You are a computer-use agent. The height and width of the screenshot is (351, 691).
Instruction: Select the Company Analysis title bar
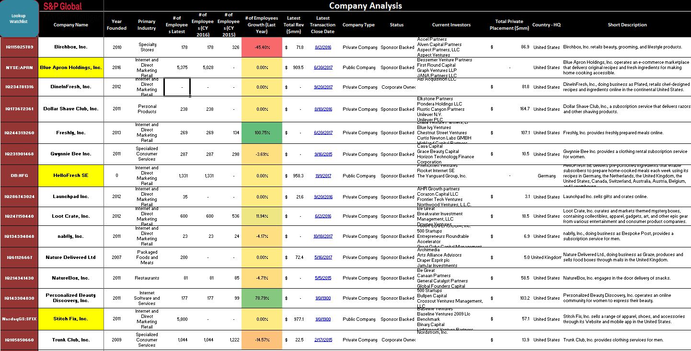[365, 6]
